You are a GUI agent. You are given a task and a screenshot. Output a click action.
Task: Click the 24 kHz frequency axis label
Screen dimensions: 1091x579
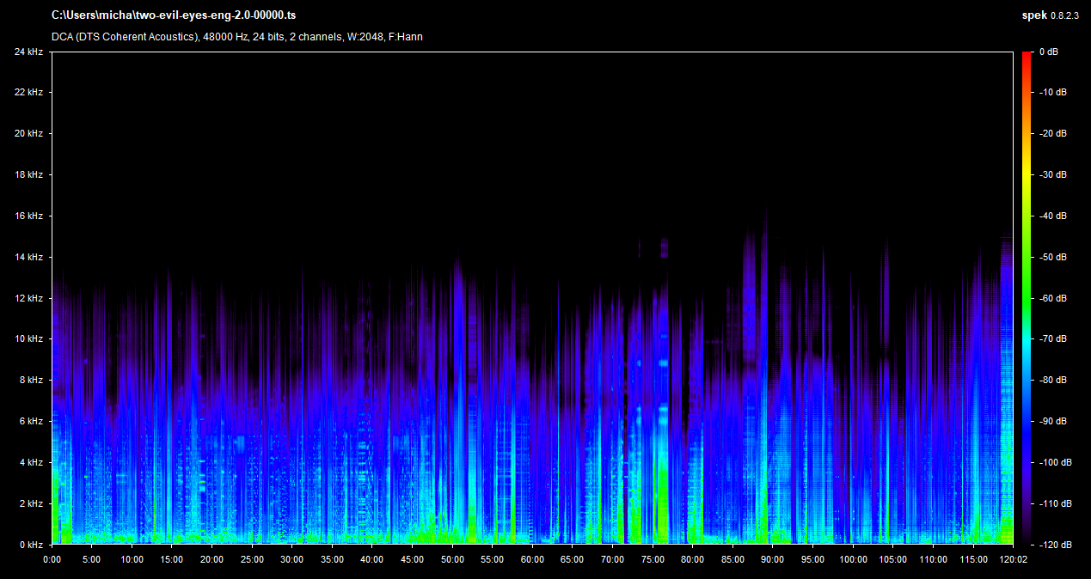pos(28,52)
